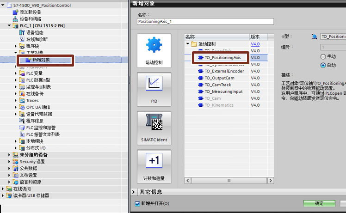This screenshot has width=346, height=213.
Task: Open the V4.0 version link for 运动控制
Action: click(x=255, y=44)
